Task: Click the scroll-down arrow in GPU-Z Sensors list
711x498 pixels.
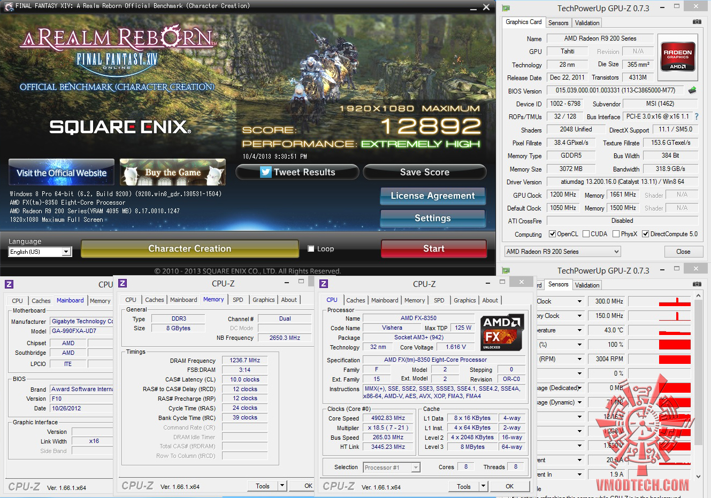Action: click(698, 476)
